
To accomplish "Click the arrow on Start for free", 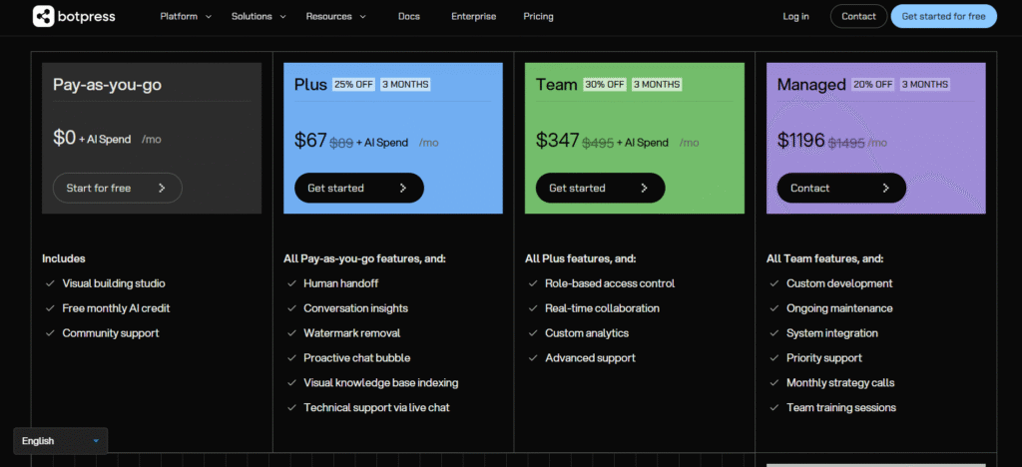I will point(162,189).
